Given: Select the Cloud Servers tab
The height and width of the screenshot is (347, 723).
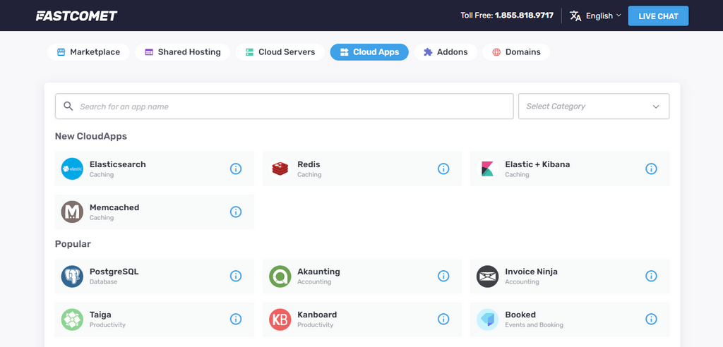Looking at the screenshot, I should [x=280, y=52].
